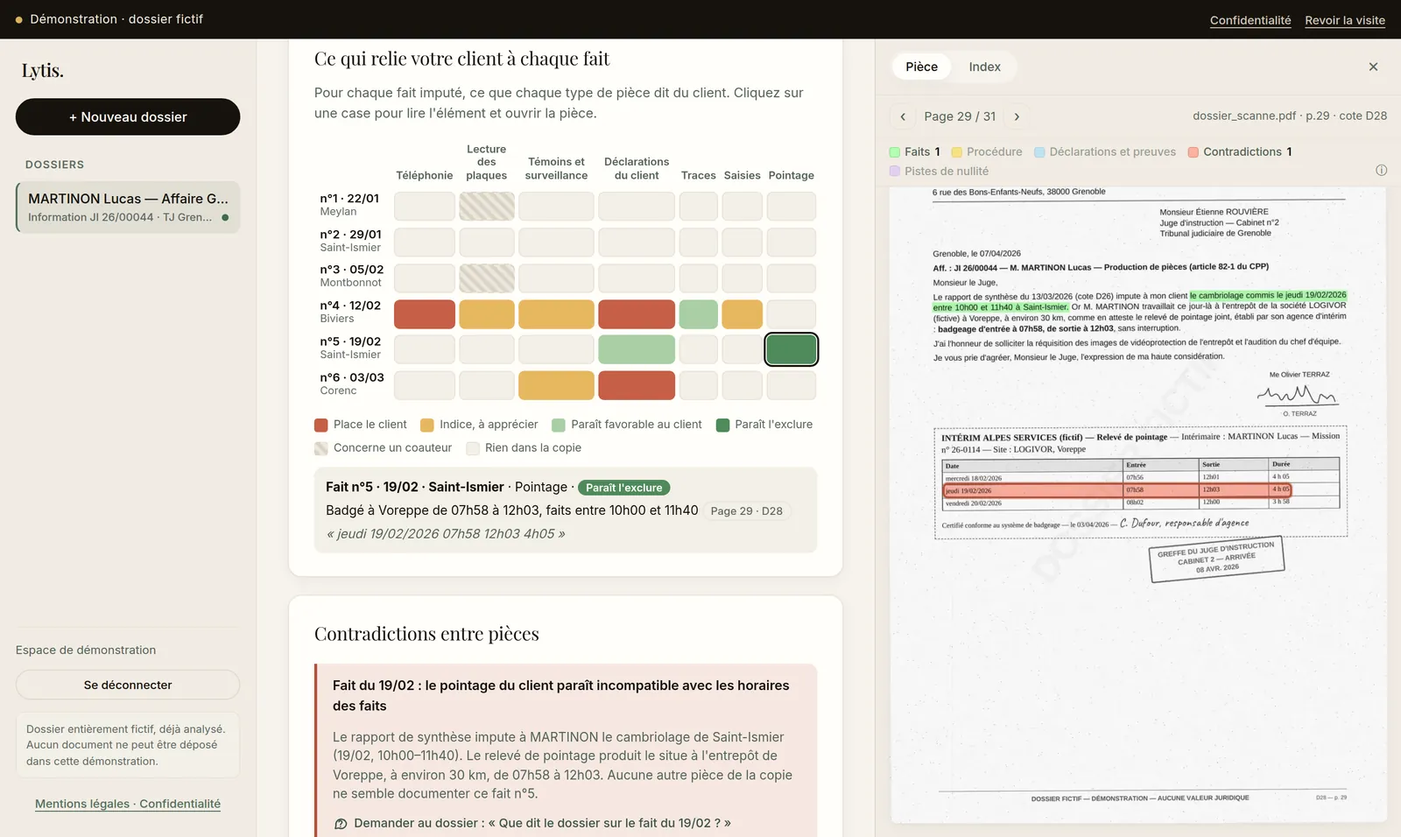This screenshot has height=837, width=1401.
Task: Click the "dossier_scanne.pdf · p.29 · cote D28" label
Action: click(1290, 116)
